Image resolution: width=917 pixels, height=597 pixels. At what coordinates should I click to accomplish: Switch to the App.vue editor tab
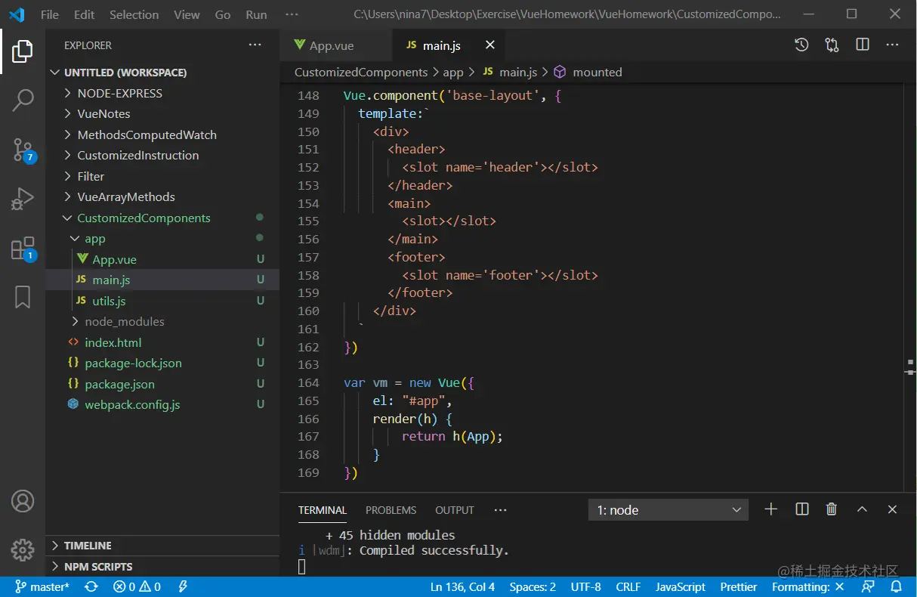tap(331, 45)
